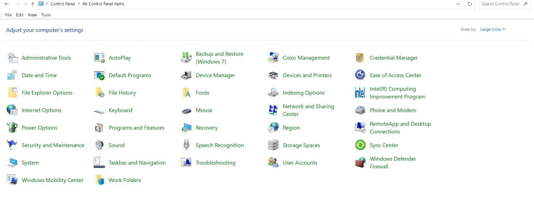Open the File menu
Viewport: 534px width, 222px height.
pos(8,15)
